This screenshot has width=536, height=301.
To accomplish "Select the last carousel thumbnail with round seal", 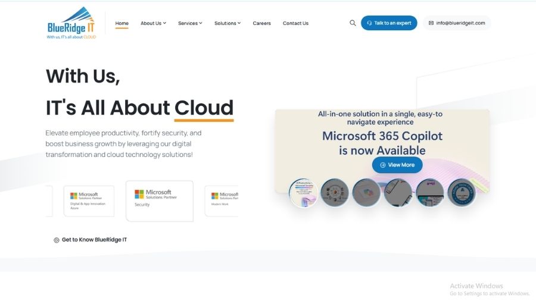I will (462, 193).
